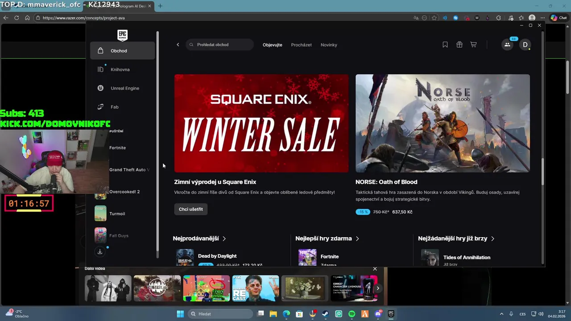Image resolution: width=571 pixels, height=321 pixels.
Task: Open the shopping cart icon
Action: 473,45
